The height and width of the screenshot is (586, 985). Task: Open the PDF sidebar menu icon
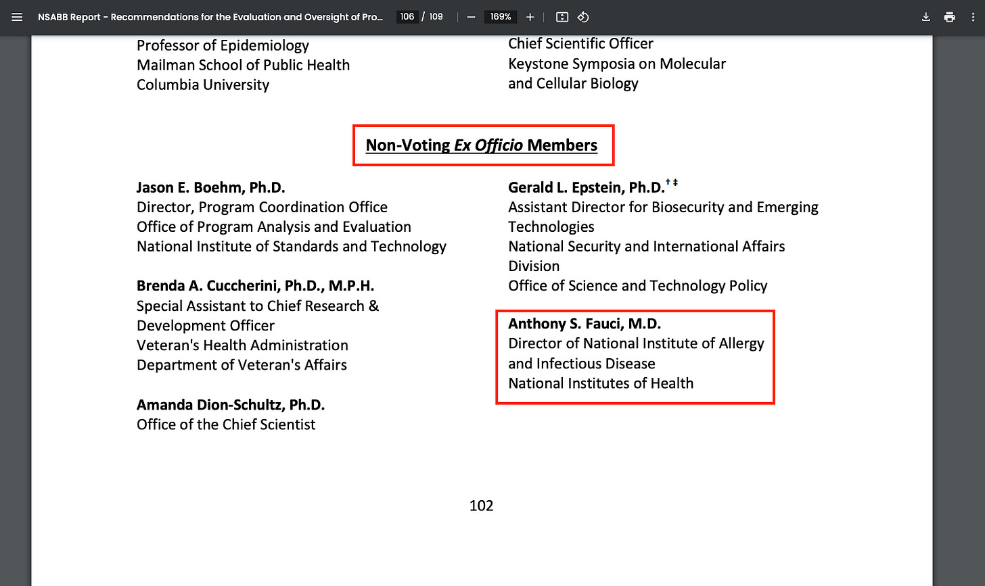click(x=17, y=17)
